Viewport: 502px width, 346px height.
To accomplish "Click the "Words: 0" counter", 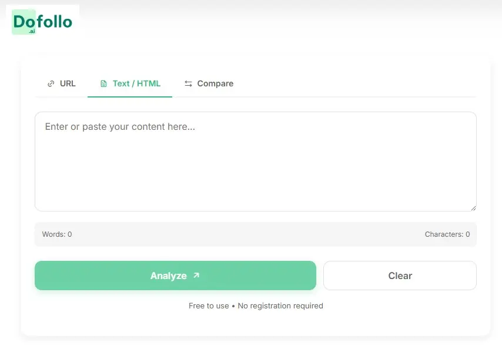I will pos(56,234).
